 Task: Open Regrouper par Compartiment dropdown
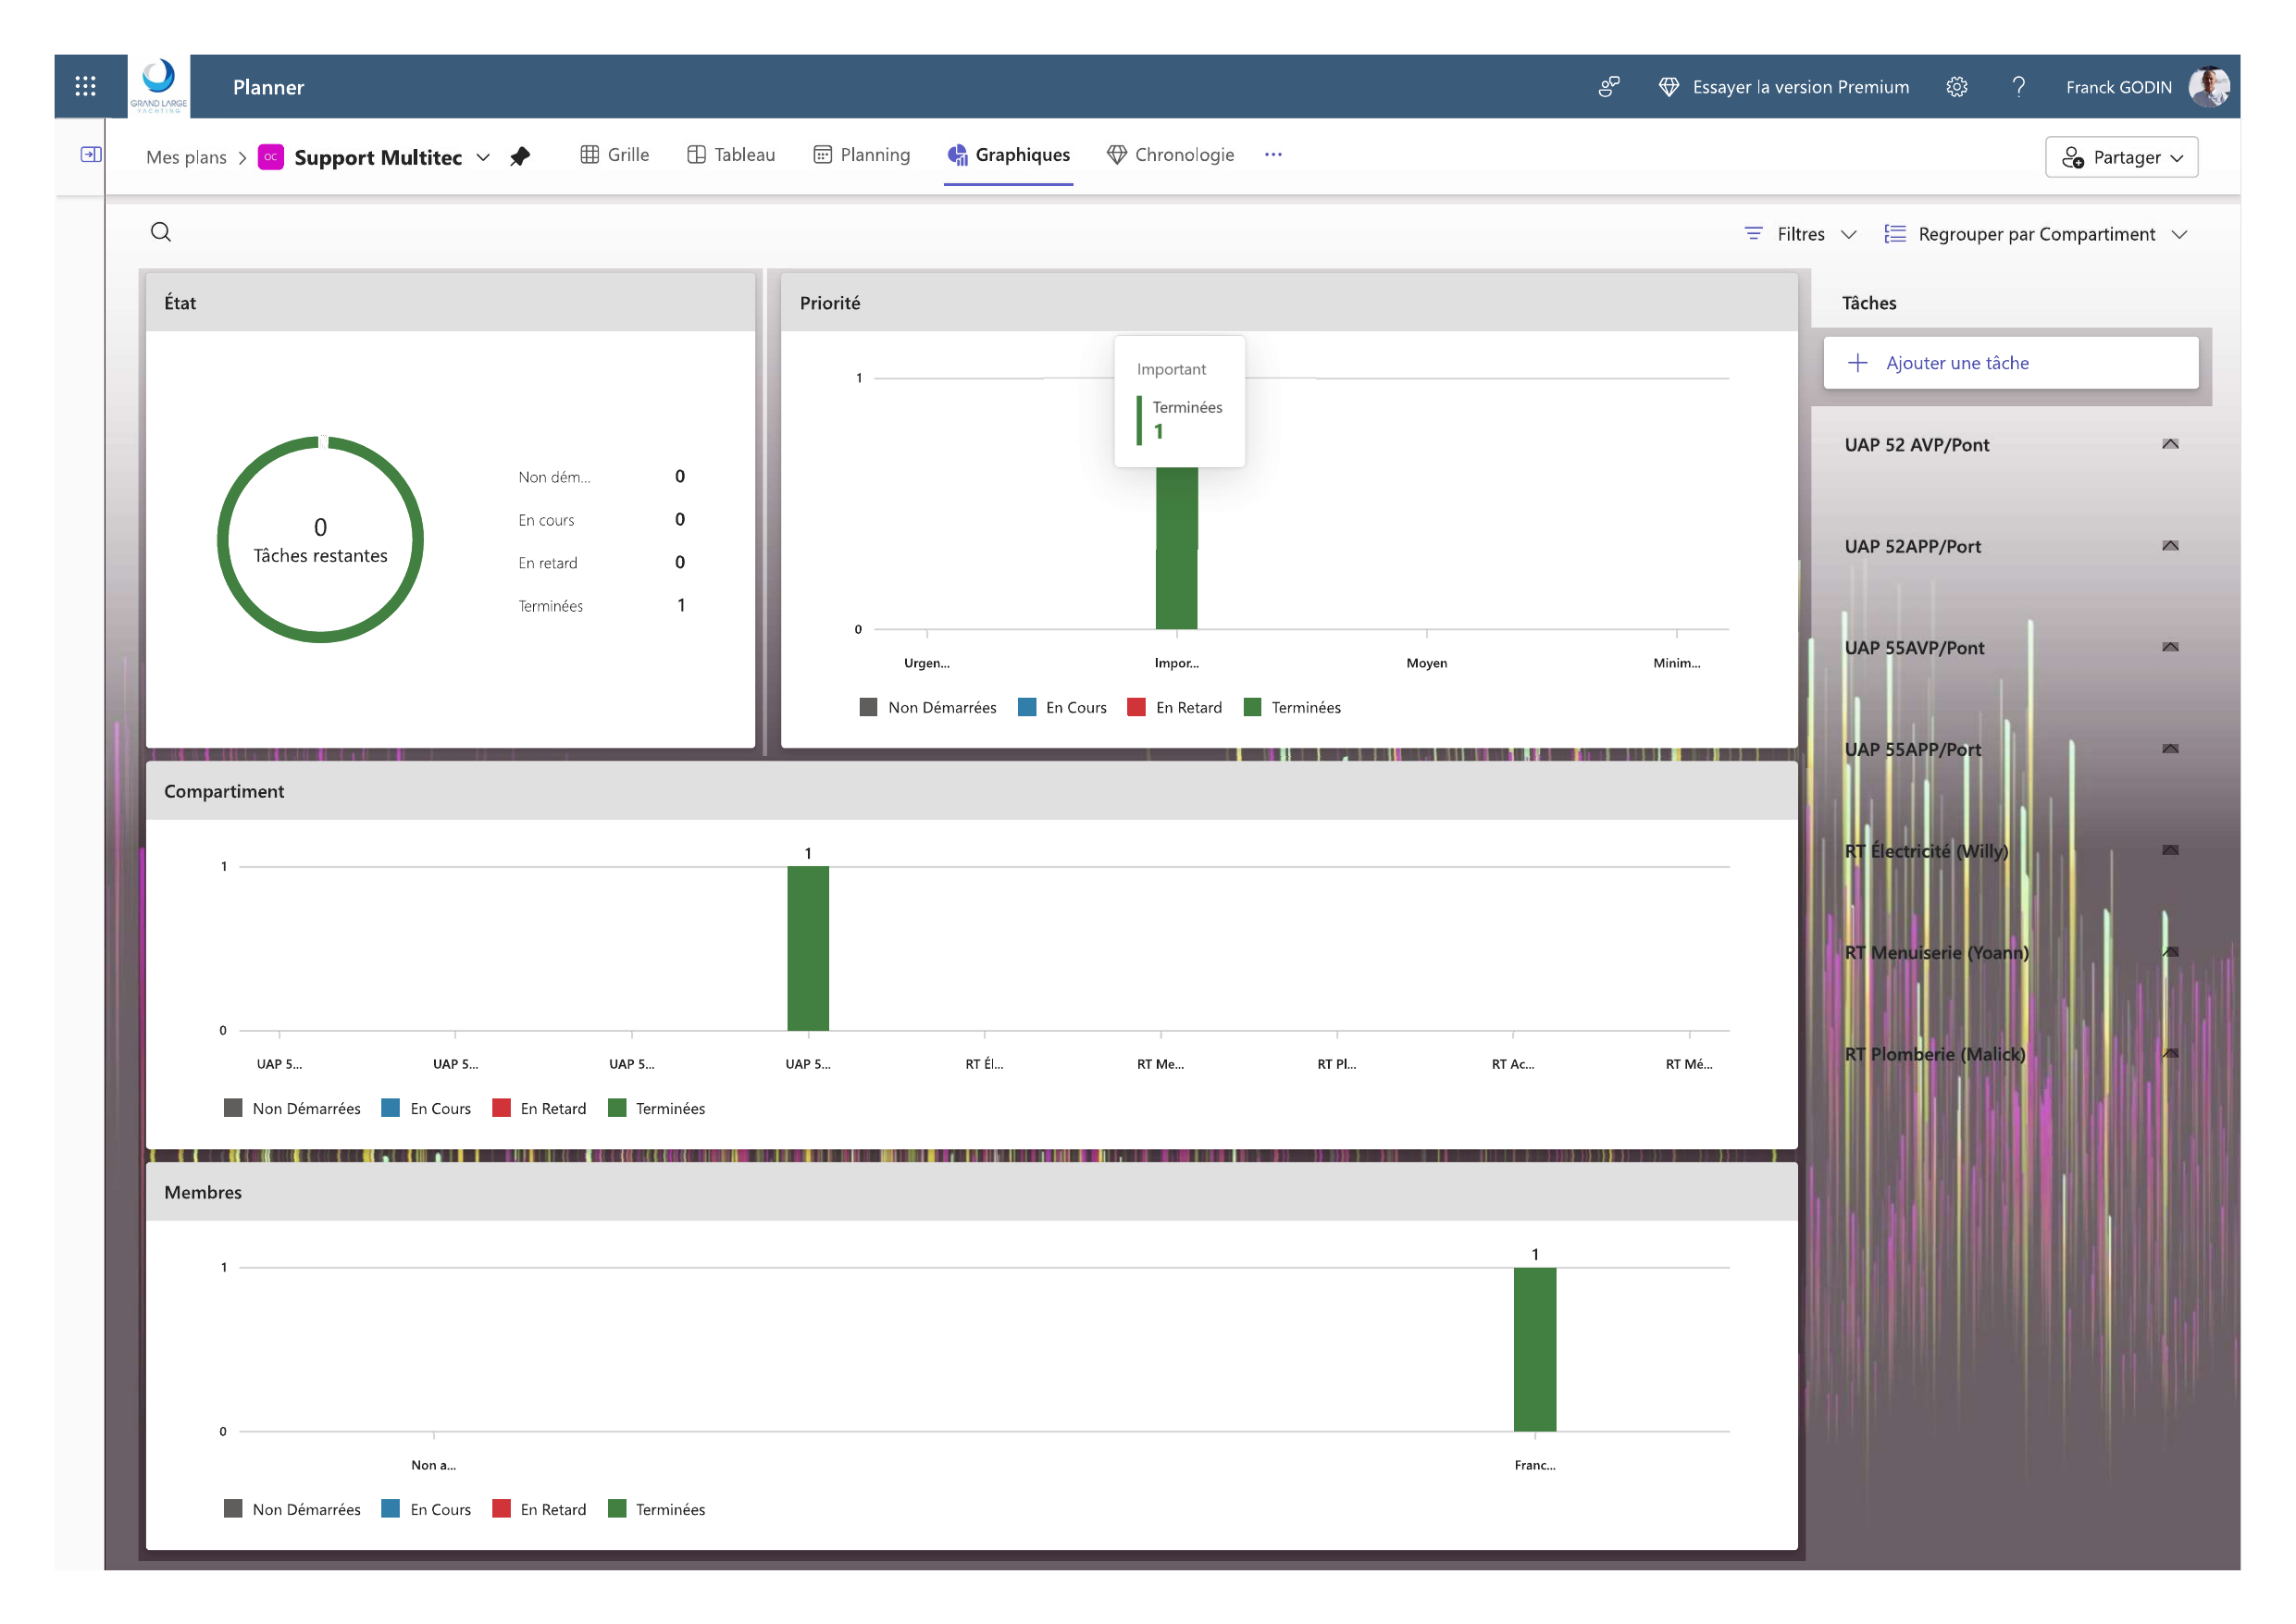[2035, 234]
